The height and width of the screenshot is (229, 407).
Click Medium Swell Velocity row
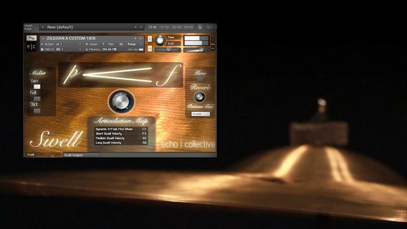[x=121, y=139]
